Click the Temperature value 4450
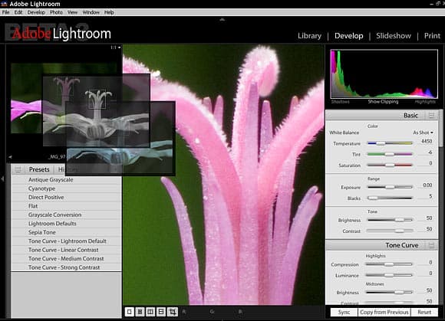This screenshot has width=445, height=321. tap(427, 141)
